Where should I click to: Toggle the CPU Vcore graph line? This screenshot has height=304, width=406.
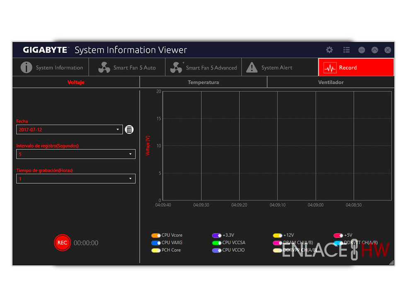[156, 235]
